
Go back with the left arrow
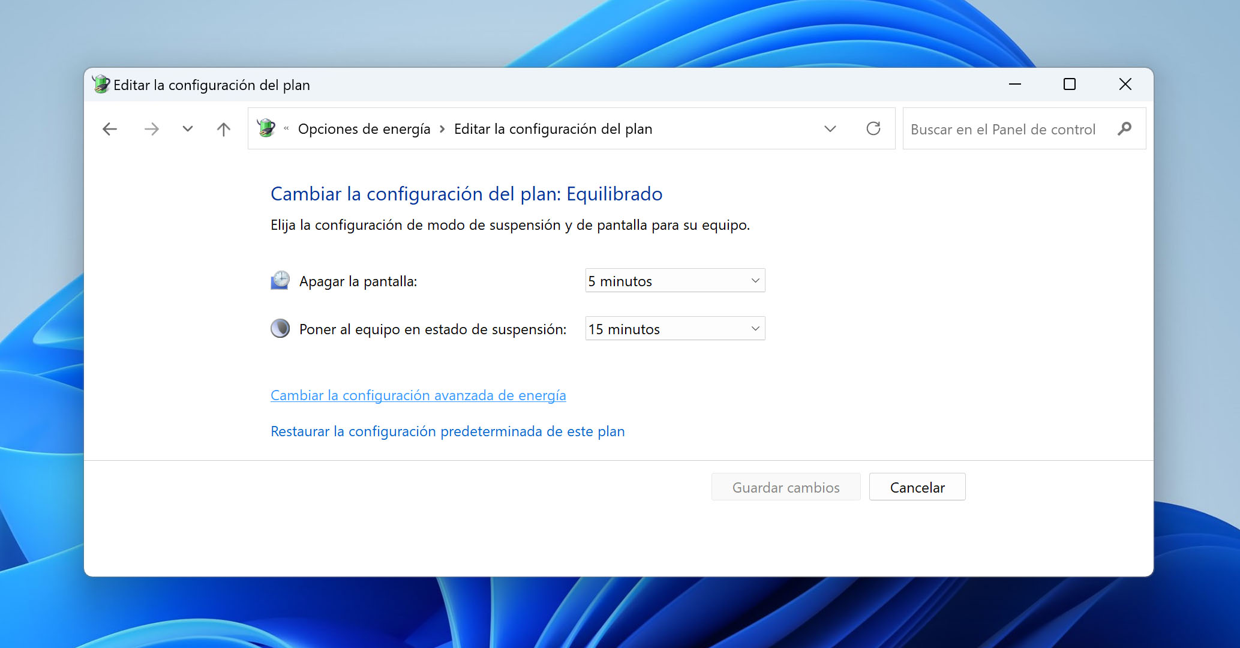tap(110, 129)
